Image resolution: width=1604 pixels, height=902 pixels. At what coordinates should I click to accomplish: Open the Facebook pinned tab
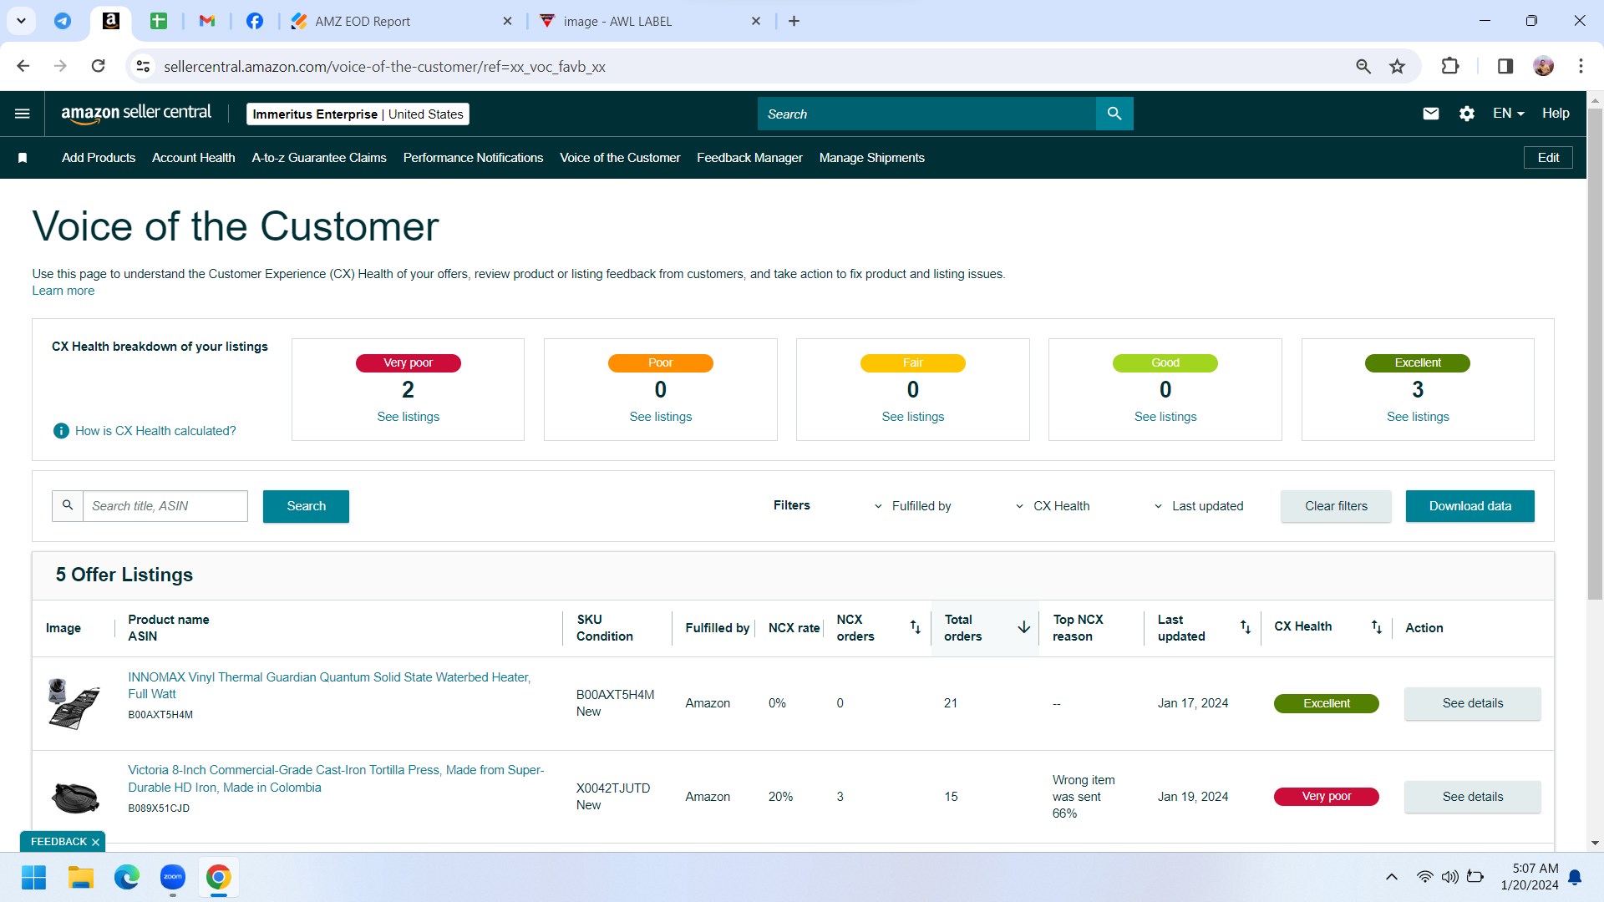coord(255,21)
